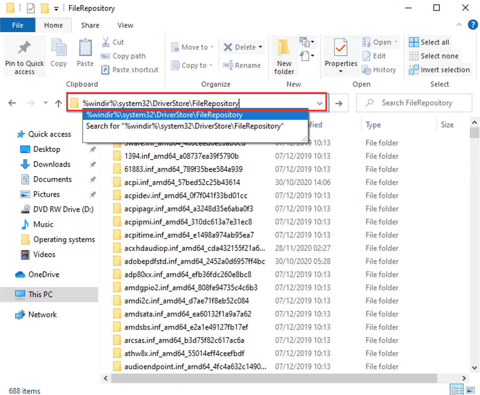Screen dimensions: 480x395
Task: Click the Help question mark button
Action: tap(472, 25)
